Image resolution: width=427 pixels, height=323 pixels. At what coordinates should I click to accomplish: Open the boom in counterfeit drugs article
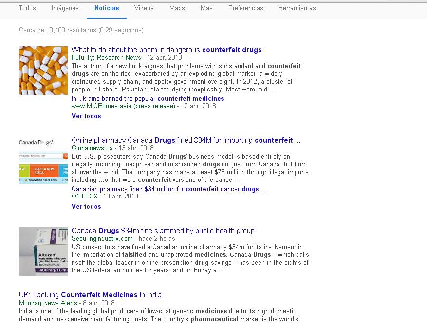(167, 50)
